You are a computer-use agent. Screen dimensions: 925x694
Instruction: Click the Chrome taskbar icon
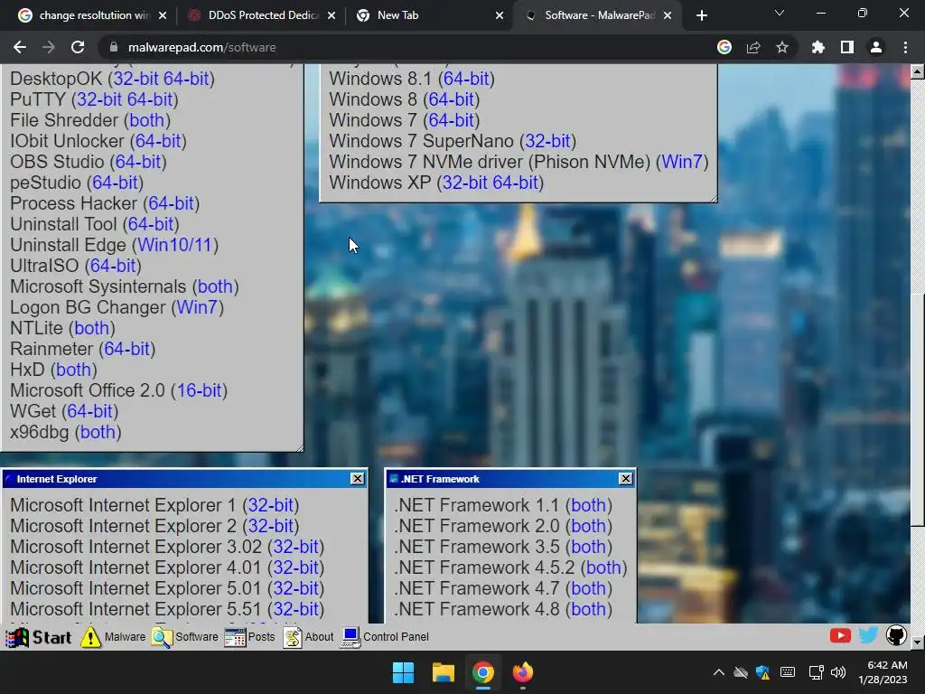[482, 672]
